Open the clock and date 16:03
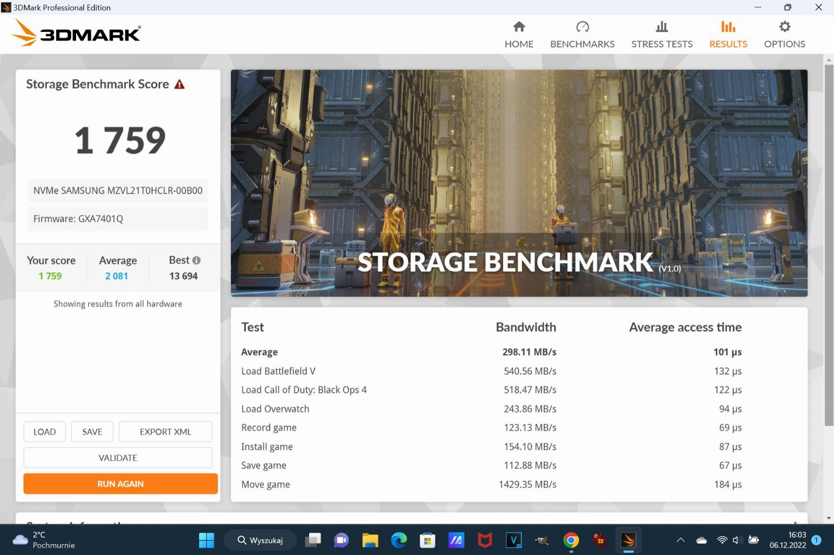 click(788, 540)
